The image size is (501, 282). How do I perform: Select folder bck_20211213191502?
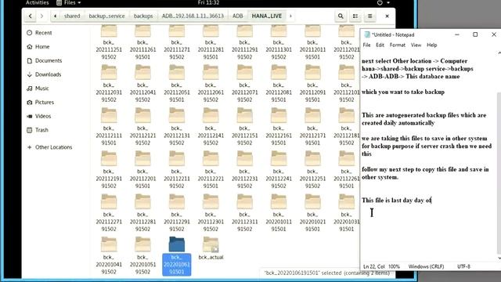(x=176, y=127)
